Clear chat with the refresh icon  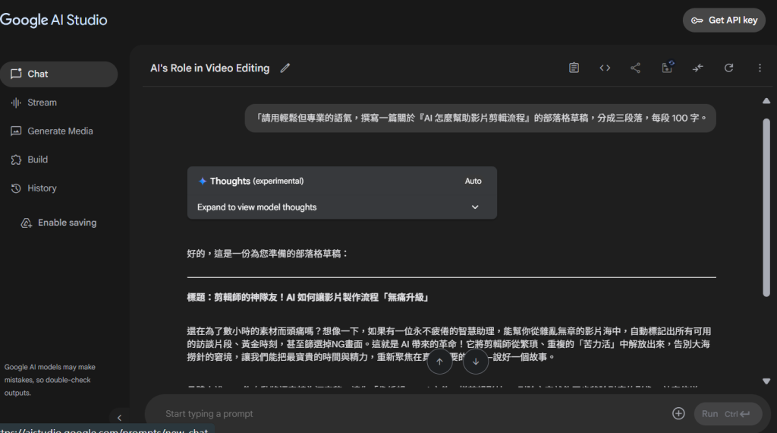coord(728,68)
